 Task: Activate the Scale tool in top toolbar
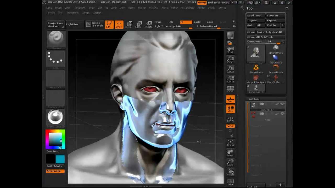tap(138, 24)
